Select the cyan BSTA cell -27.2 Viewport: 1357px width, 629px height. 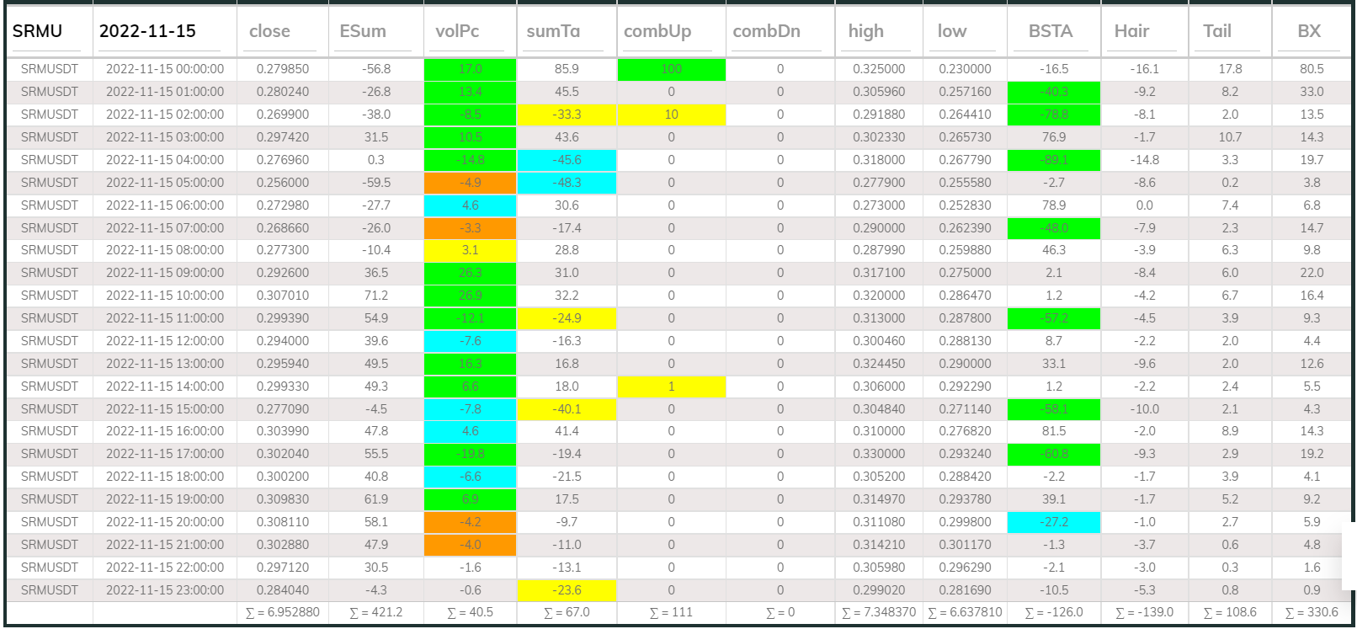pos(1054,522)
